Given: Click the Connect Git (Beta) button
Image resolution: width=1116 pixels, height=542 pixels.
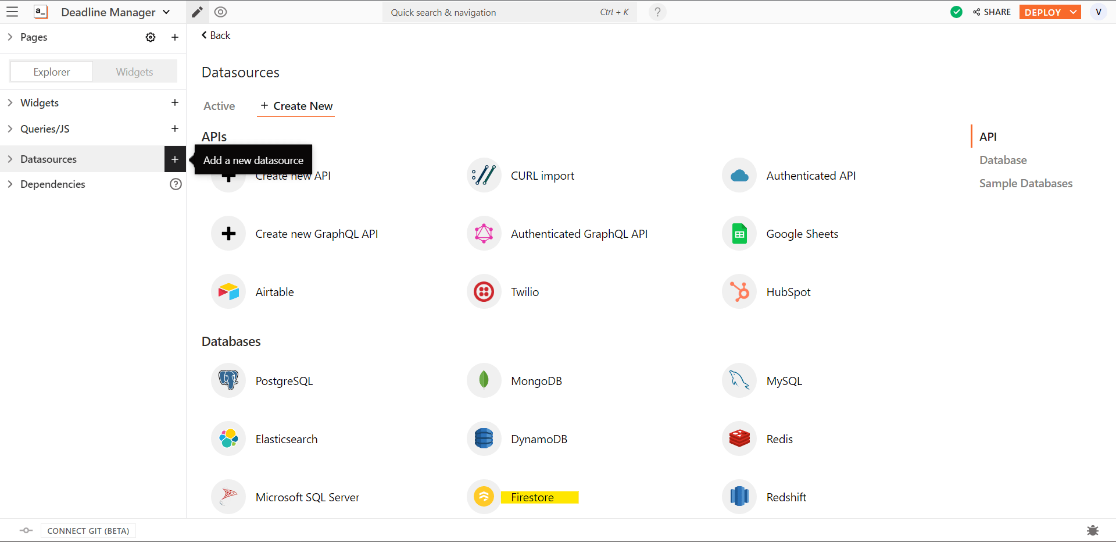Looking at the screenshot, I should [x=88, y=531].
